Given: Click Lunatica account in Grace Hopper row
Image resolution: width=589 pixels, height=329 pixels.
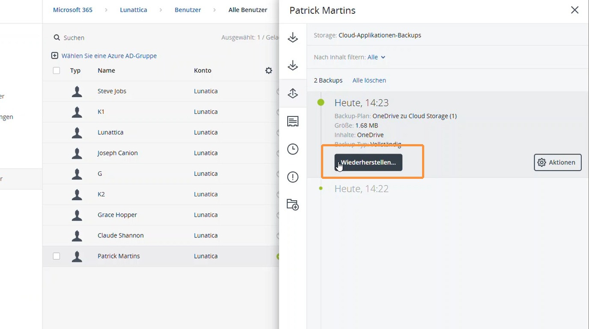Looking at the screenshot, I should (x=206, y=215).
